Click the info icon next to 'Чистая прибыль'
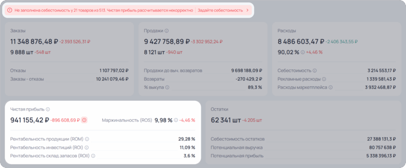 pos(48,109)
